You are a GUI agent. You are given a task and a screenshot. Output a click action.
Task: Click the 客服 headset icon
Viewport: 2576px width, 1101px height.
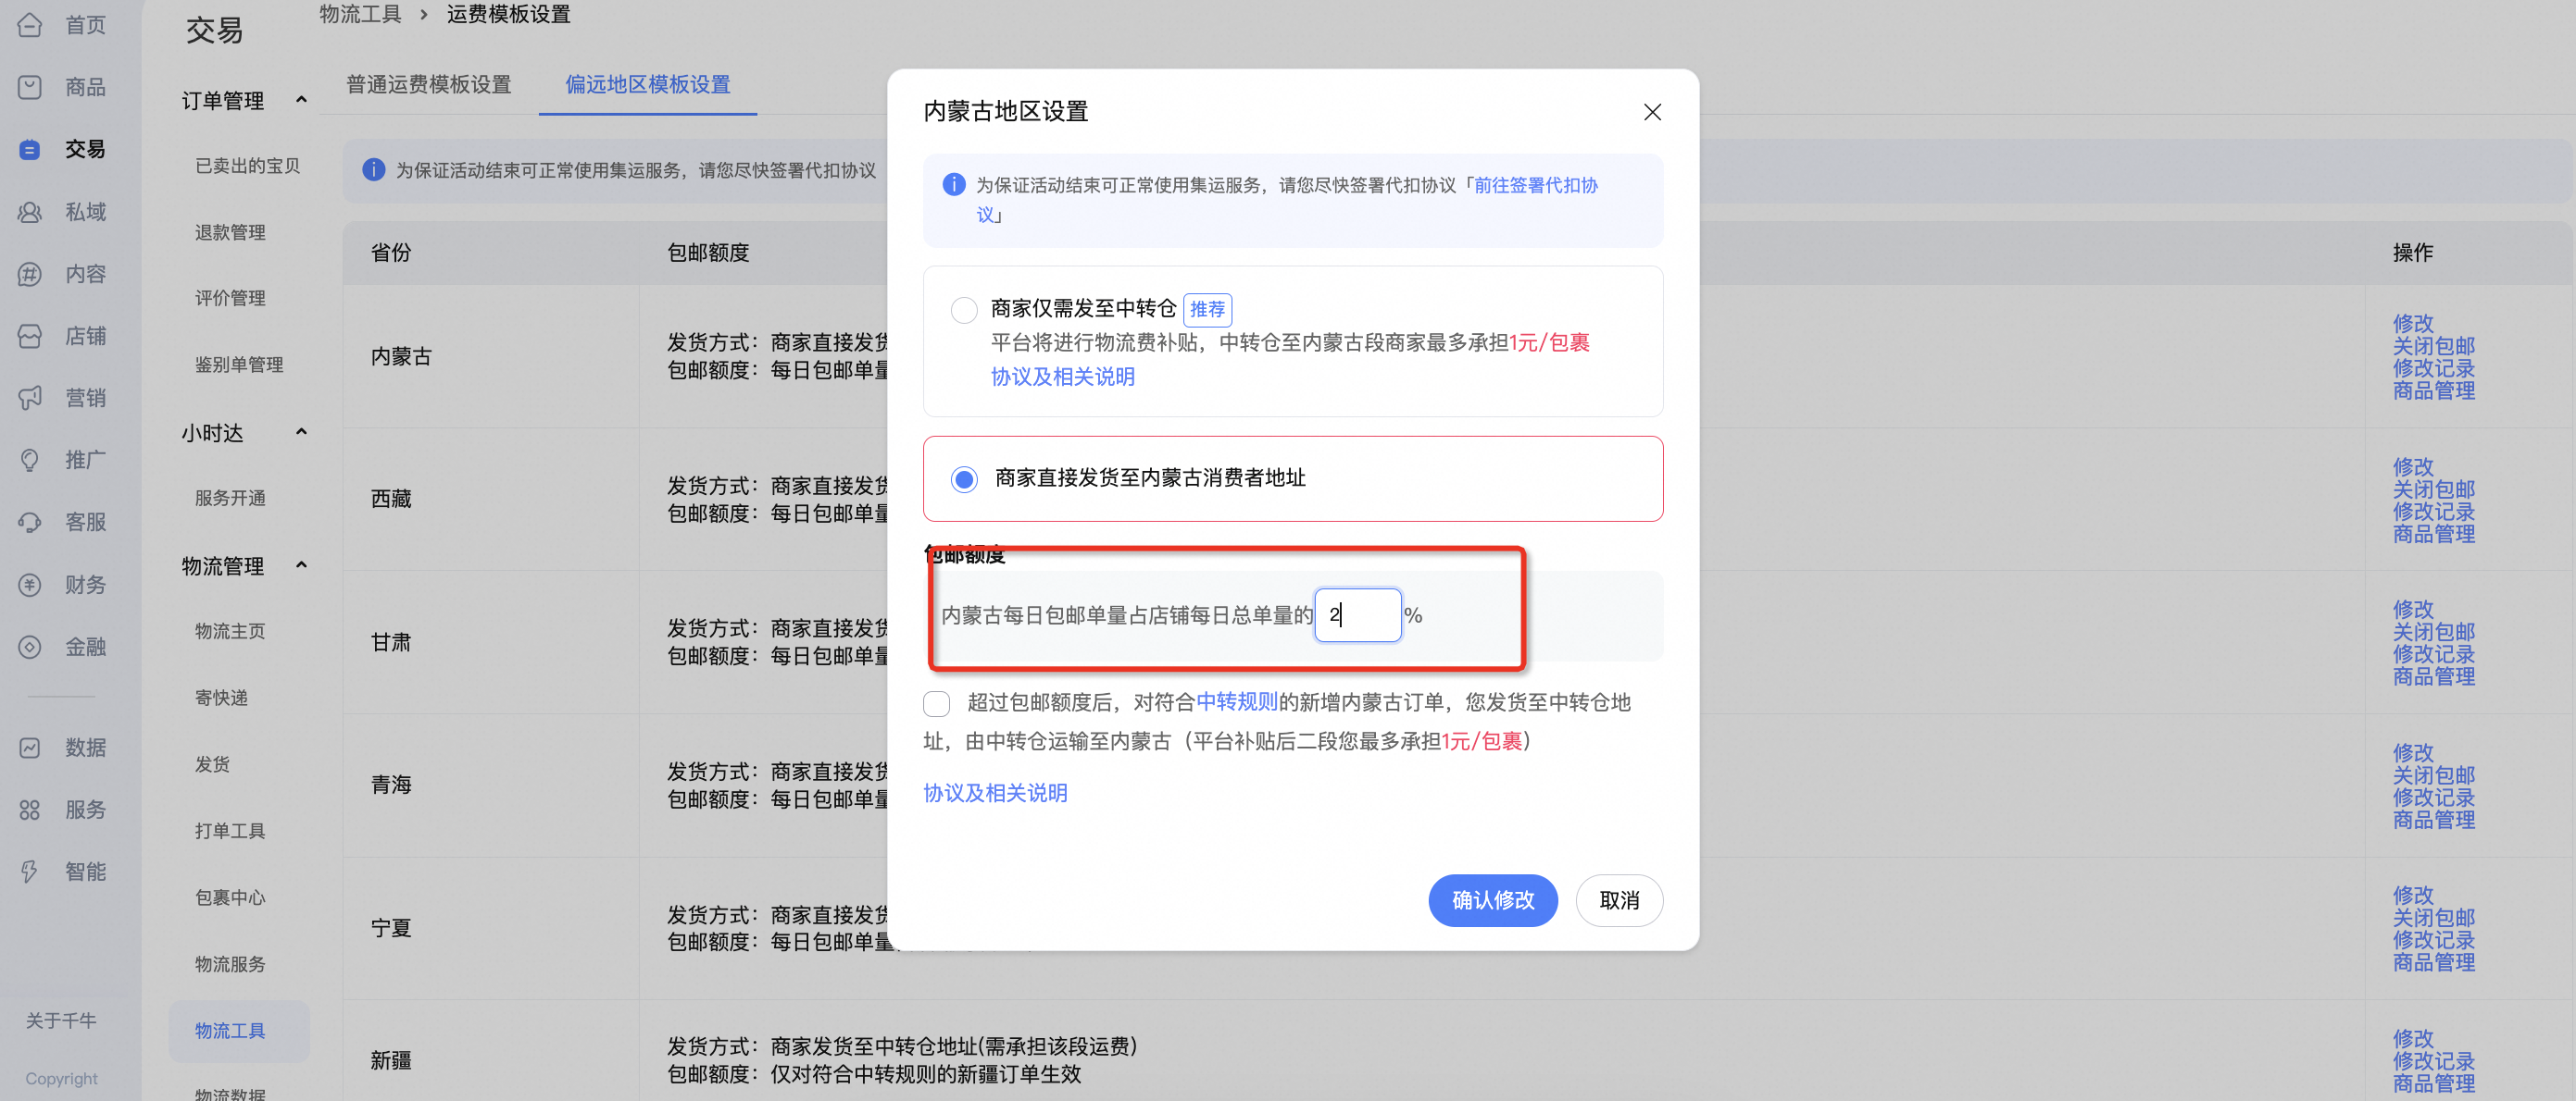tap(30, 522)
